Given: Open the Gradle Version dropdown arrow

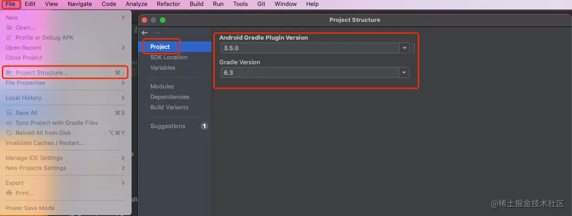Looking at the screenshot, I should [x=404, y=72].
